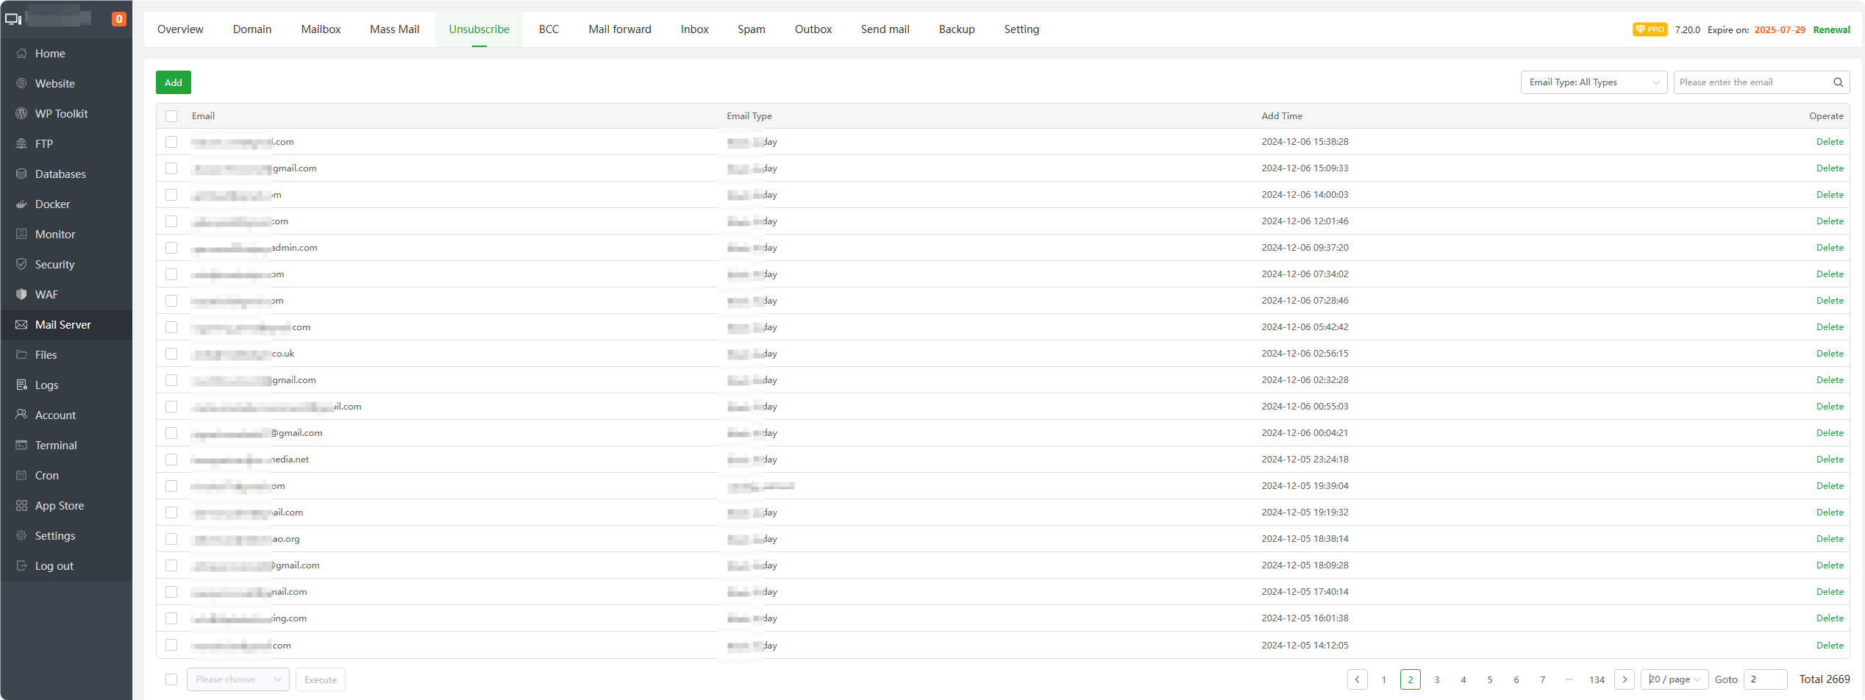
Task: Click the Account person icon
Action: [21, 415]
